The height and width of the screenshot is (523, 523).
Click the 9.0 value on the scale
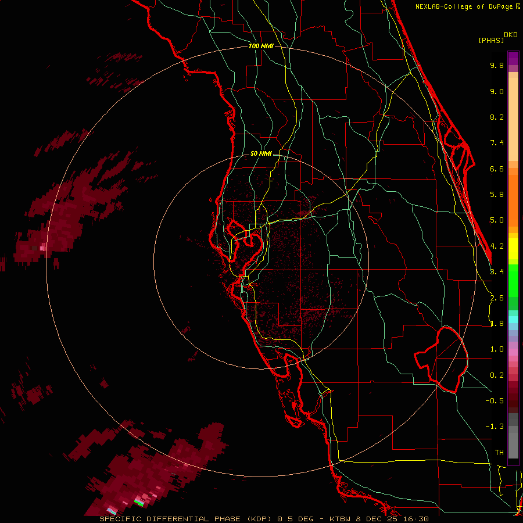497,91
